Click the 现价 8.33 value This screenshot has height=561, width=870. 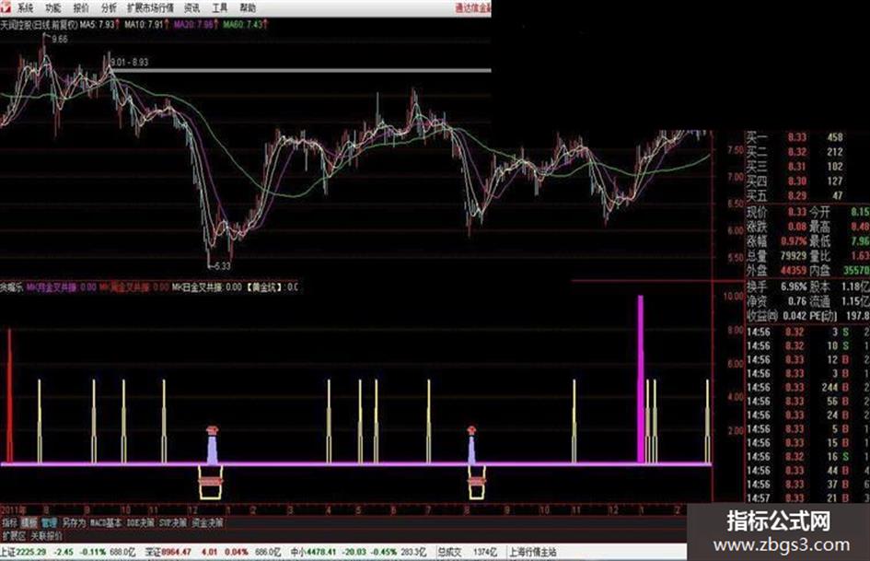point(796,212)
